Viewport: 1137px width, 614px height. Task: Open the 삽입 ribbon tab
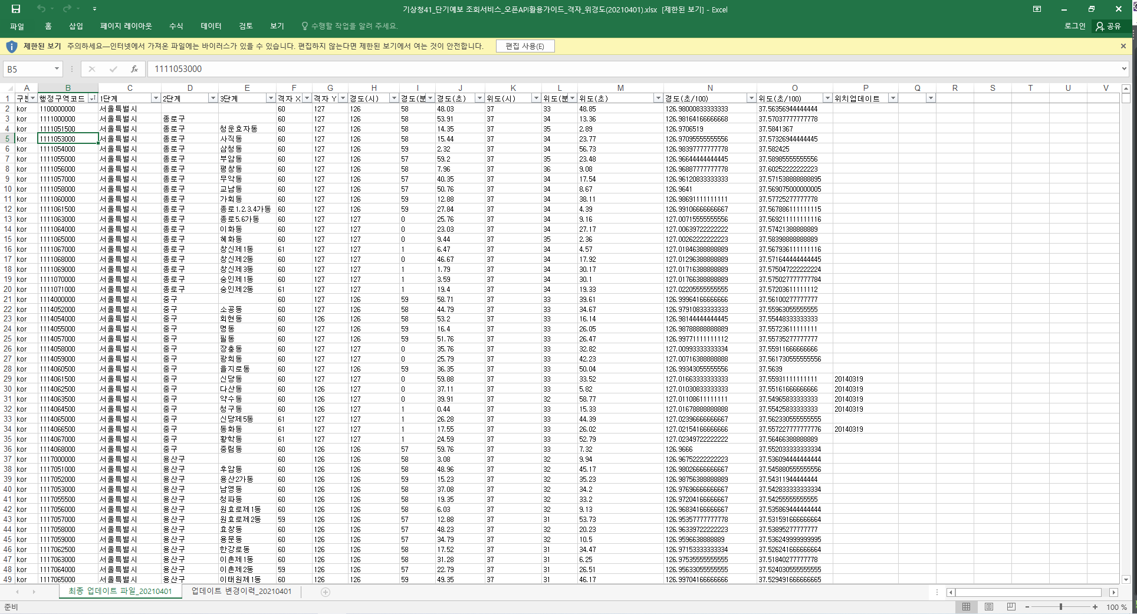76,26
